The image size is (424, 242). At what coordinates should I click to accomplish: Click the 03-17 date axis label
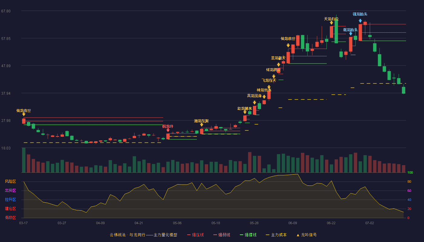coord(23,223)
